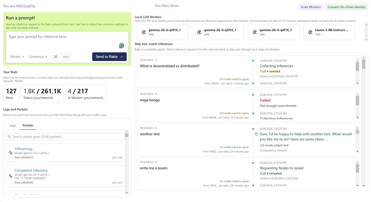Click the '2 of 2 revealed' status
This screenshot has height=202, width=371.
(271, 173)
